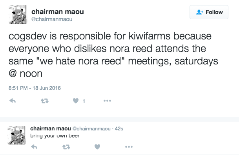
Task: Open chairman maou's avatar on reply tweet
Action: tap(16, 135)
